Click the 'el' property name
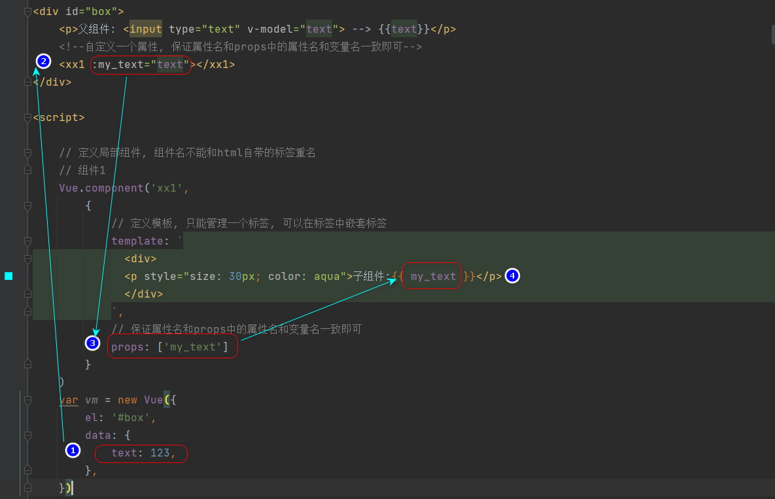 (92, 418)
